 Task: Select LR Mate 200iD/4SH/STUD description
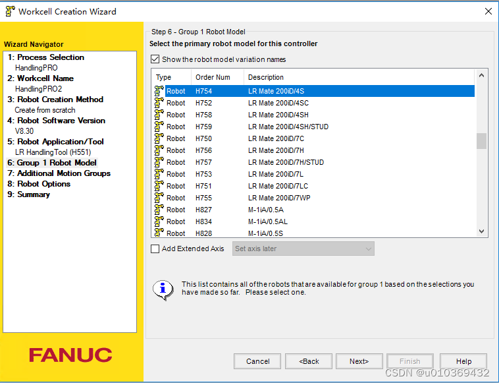pos(288,127)
